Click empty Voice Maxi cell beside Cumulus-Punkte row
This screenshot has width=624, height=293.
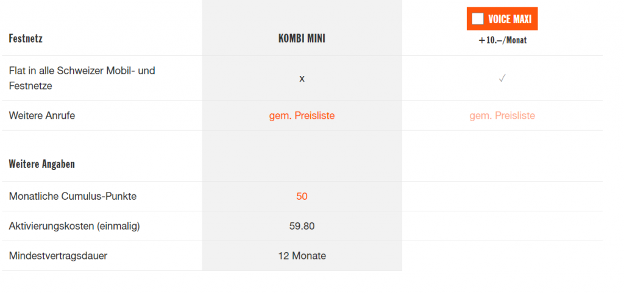pyautogui.click(x=502, y=196)
